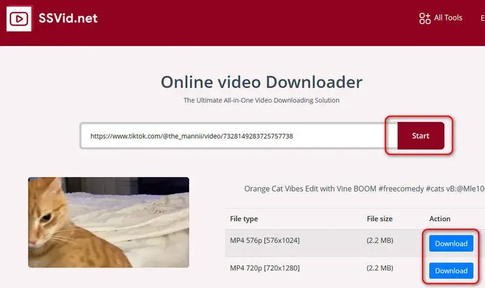Click the All Tools grid icon
Screen dimensions: 485x288
(x=425, y=18)
